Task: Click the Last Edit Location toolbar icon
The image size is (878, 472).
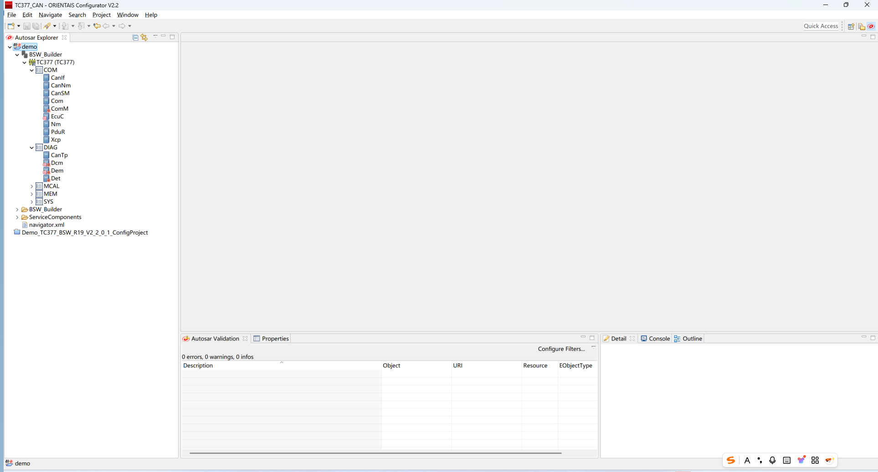Action: pos(97,26)
